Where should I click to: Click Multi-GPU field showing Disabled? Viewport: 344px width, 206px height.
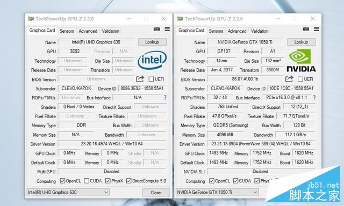click(112, 172)
